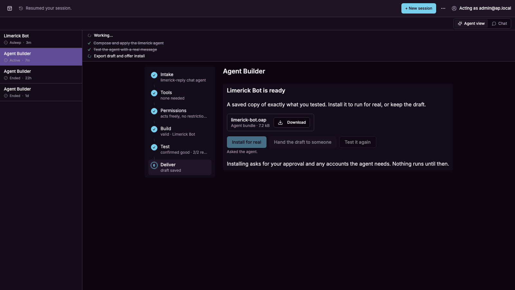Click the Deliver step number 6 icon

click(154, 165)
